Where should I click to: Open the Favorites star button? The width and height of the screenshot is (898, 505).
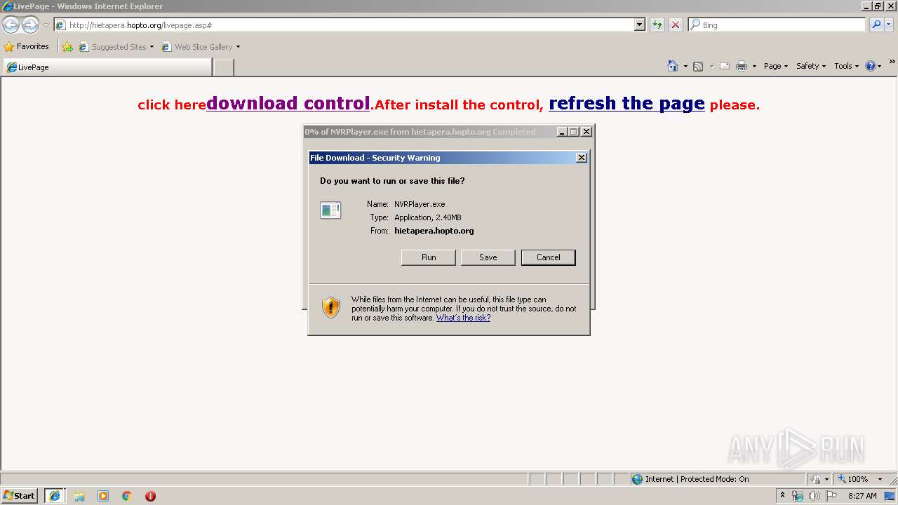(x=27, y=46)
